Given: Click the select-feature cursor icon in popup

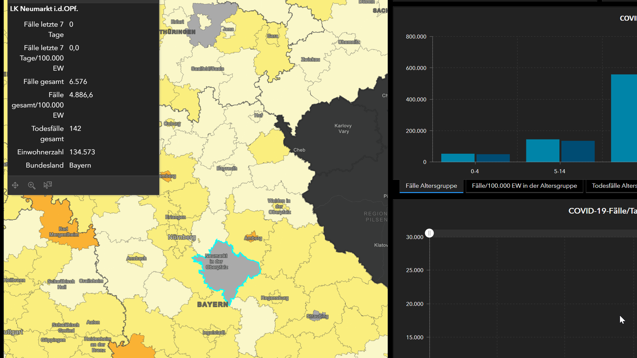Looking at the screenshot, I should pyautogui.click(x=48, y=185).
